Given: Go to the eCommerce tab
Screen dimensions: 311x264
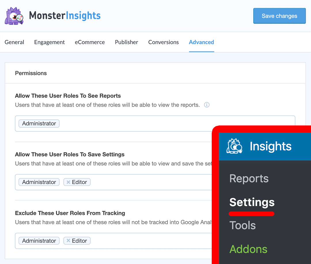Looking at the screenshot, I should pyautogui.click(x=90, y=42).
